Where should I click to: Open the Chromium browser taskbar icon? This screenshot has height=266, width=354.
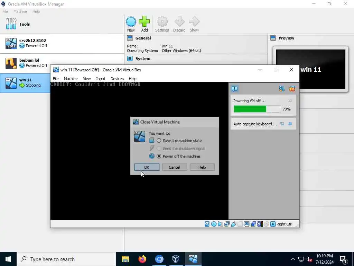pyautogui.click(x=159, y=259)
